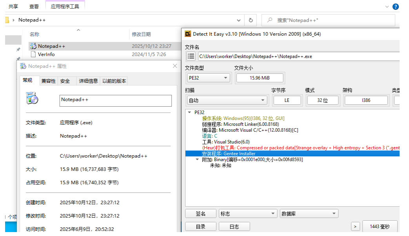This screenshot has height=236, width=409.
Task: Open the 数据库 dropdown
Action: click(309, 214)
